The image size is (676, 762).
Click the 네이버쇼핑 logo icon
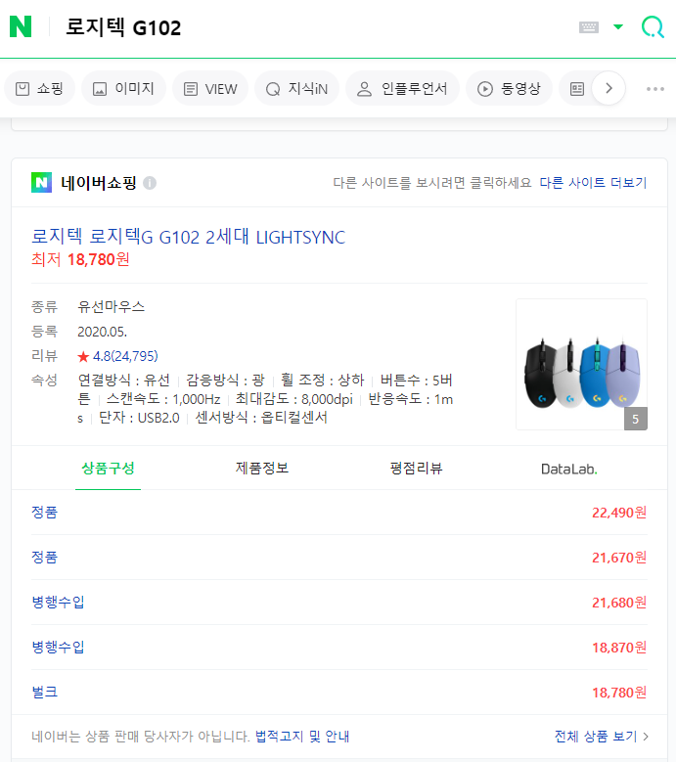(41, 182)
